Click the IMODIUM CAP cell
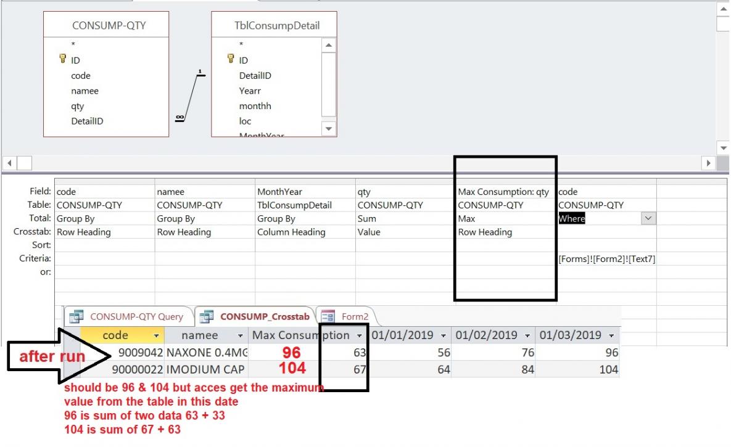This screenshot has height=447, width=731. pyautogui.click(x=207, y=370)
